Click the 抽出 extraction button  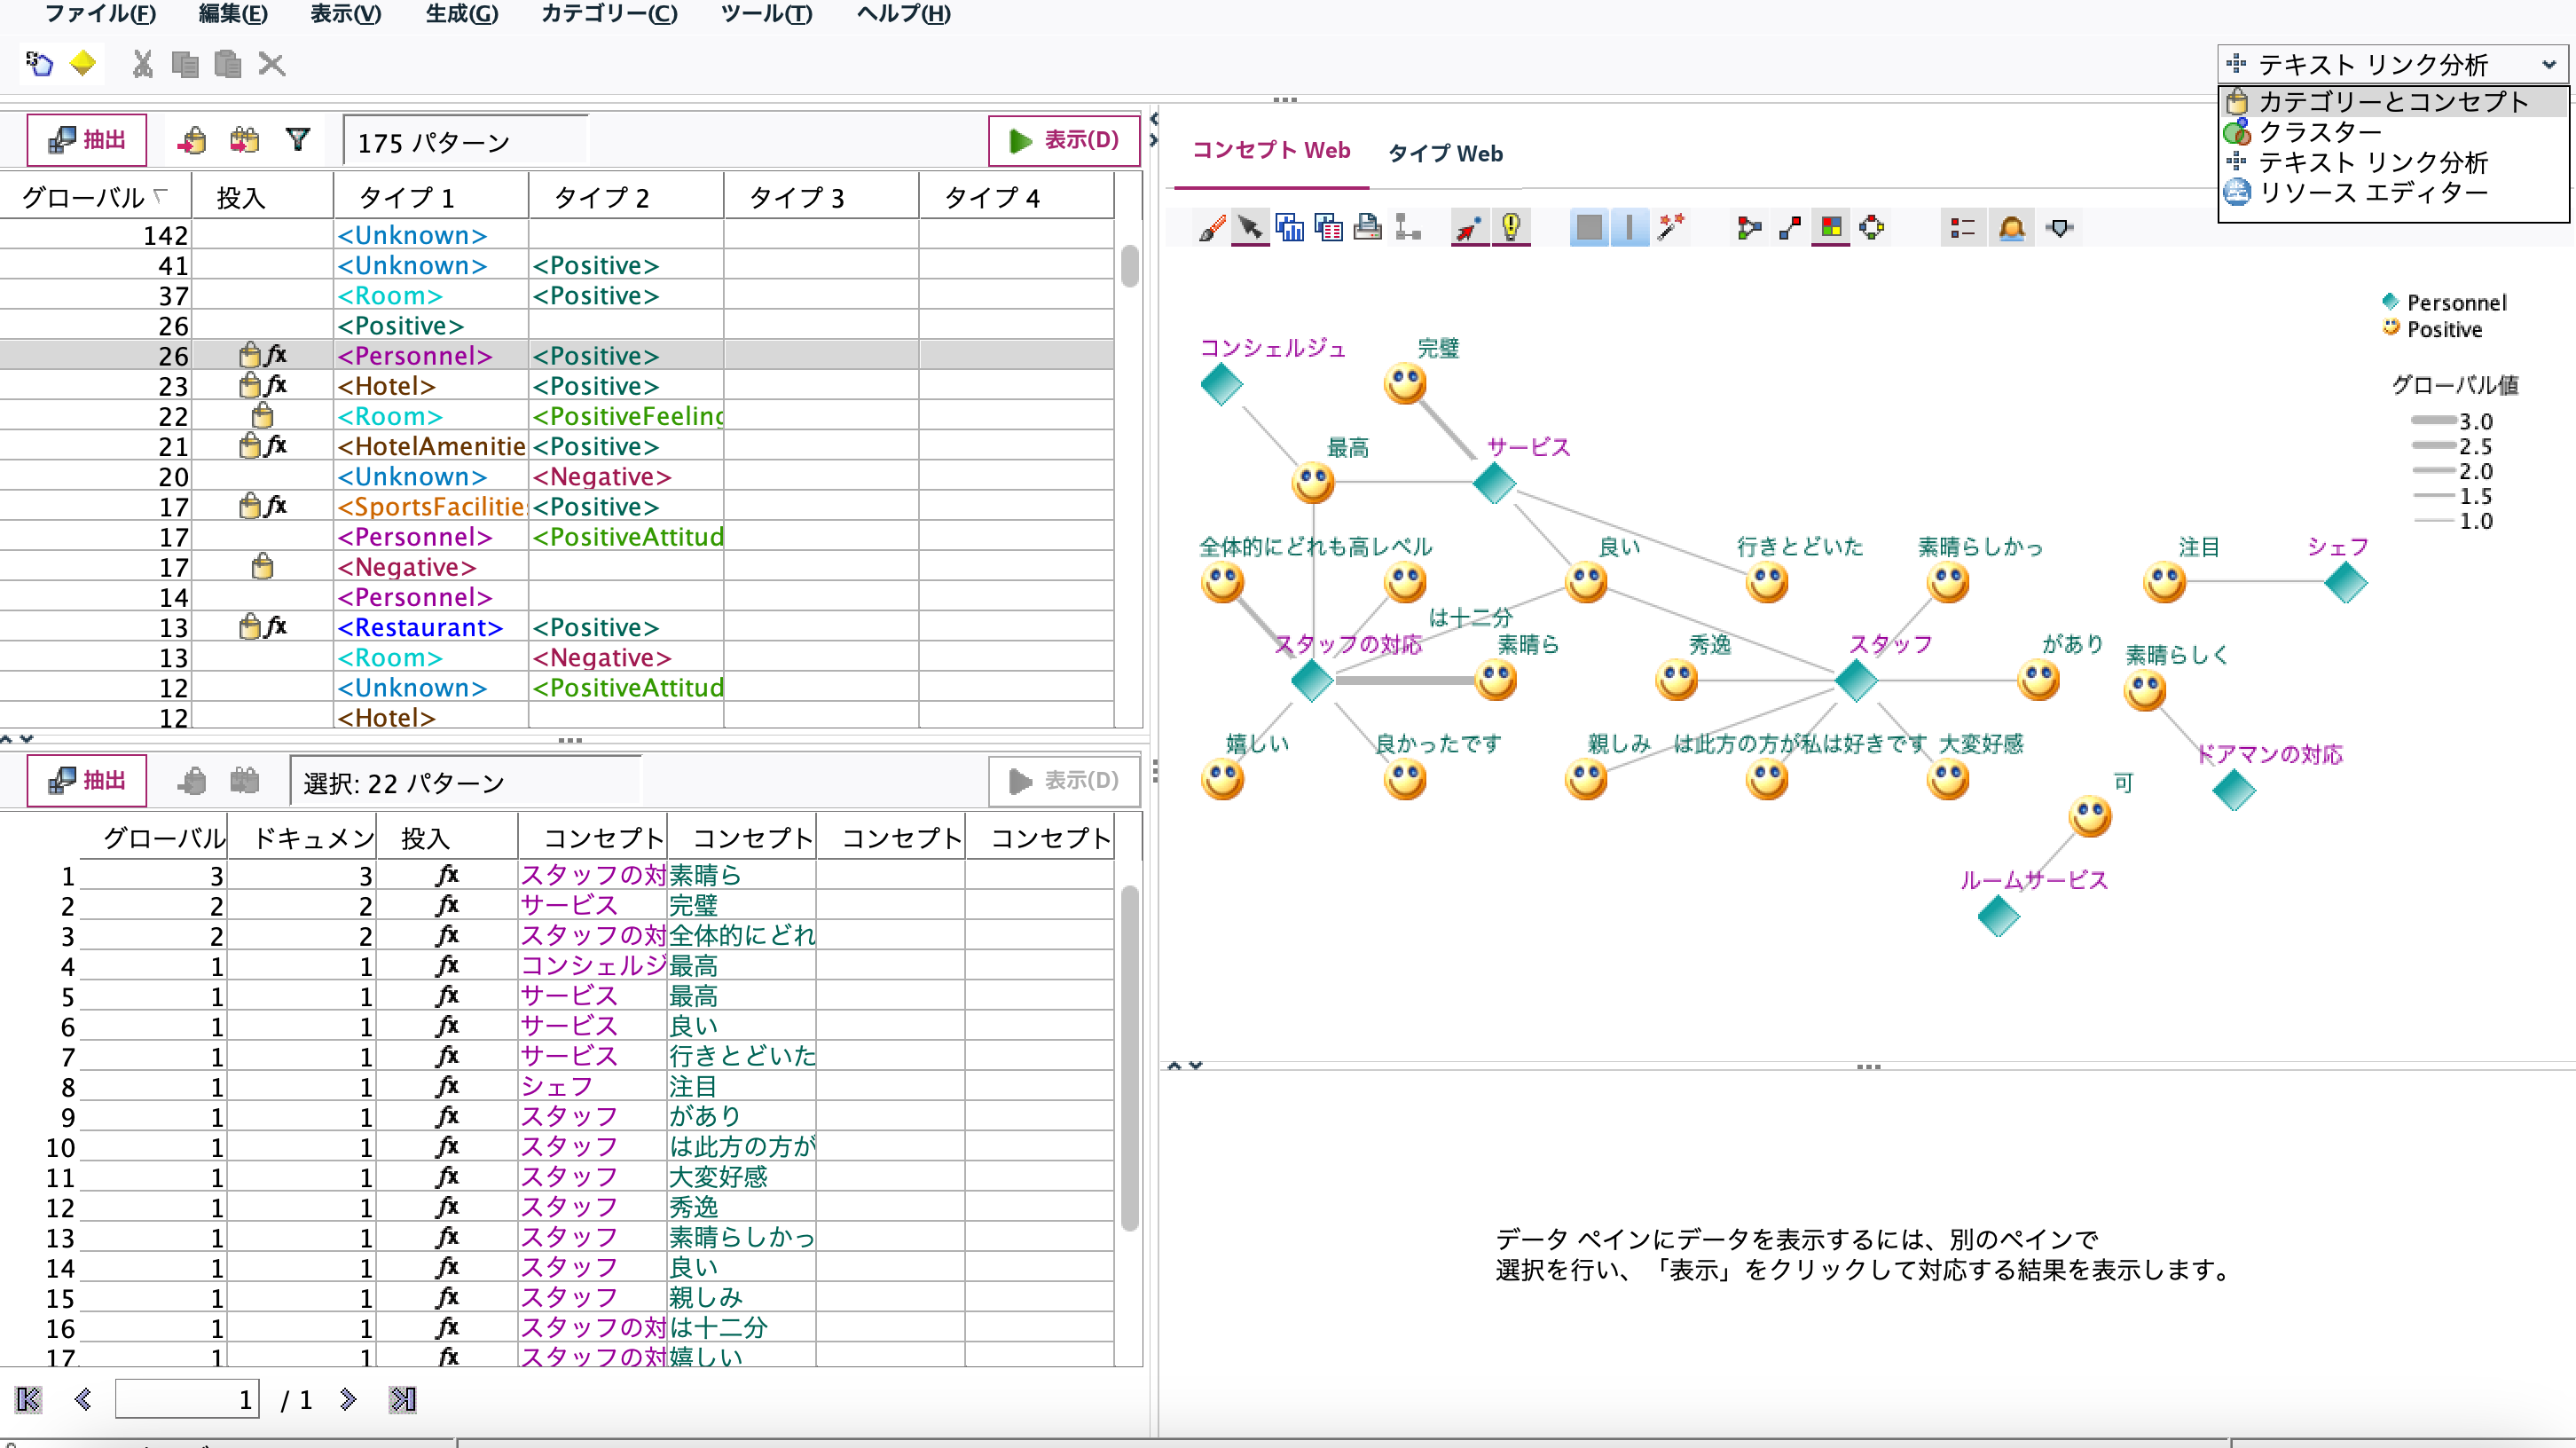(x=86, y=139)
